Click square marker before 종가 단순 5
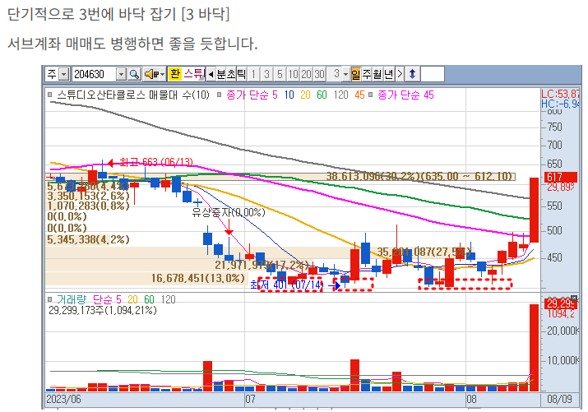The height and width of the screenshot is (412, 588). pos(220,95)
